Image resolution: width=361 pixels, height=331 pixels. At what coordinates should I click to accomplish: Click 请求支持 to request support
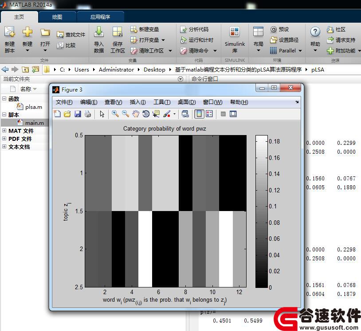(341, 40)
